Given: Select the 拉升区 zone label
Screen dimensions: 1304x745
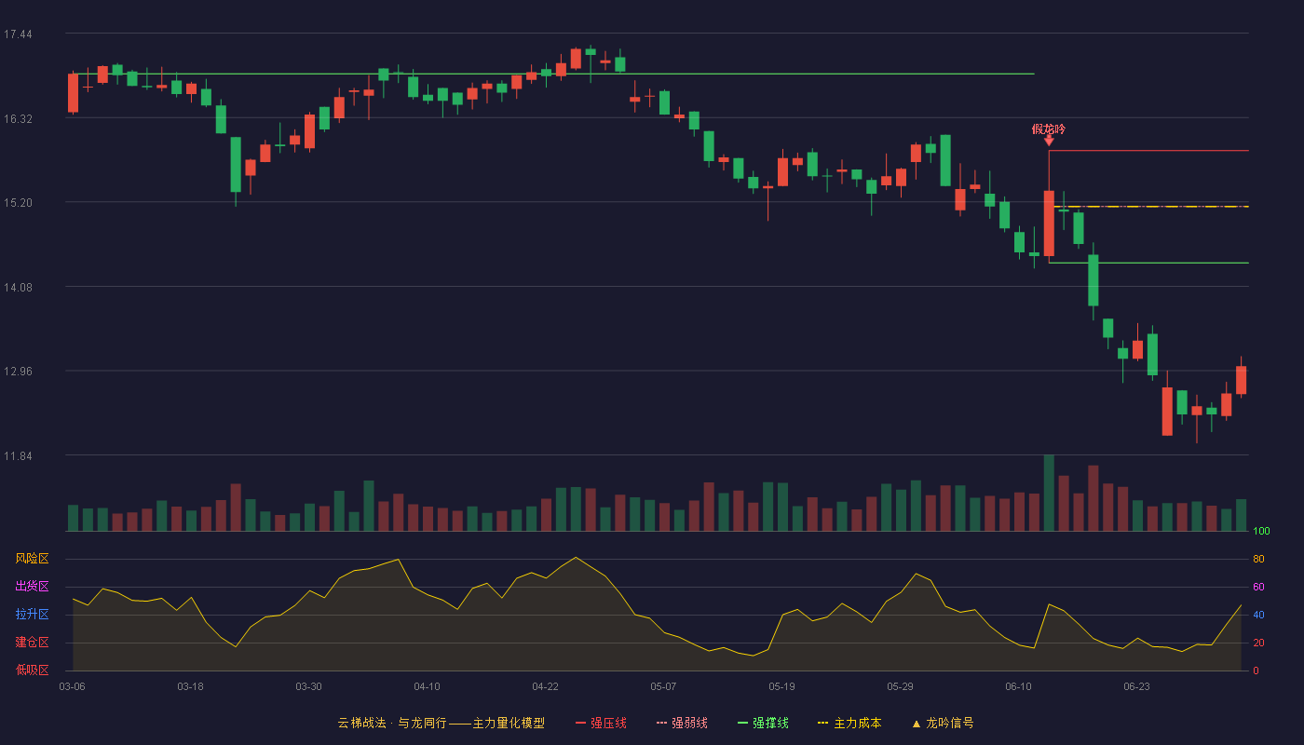Looking at the screenshot, I should click(x=32, y=615).
